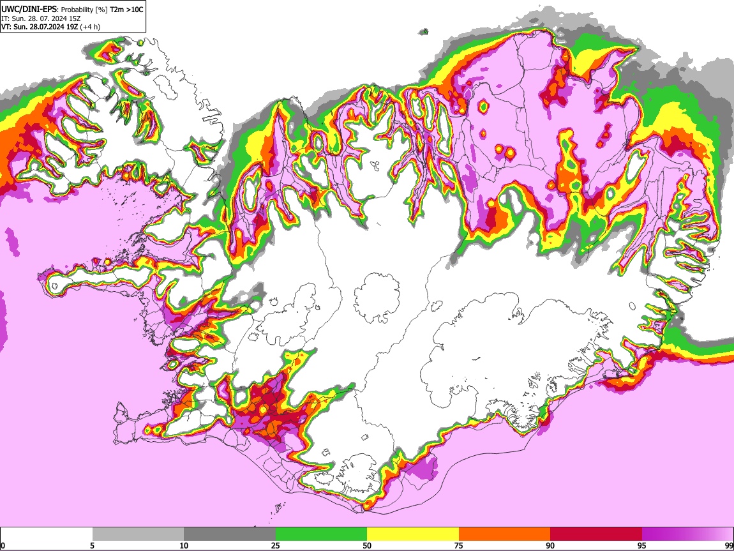Click the red 90-95 legend swatch

point(596,534)
